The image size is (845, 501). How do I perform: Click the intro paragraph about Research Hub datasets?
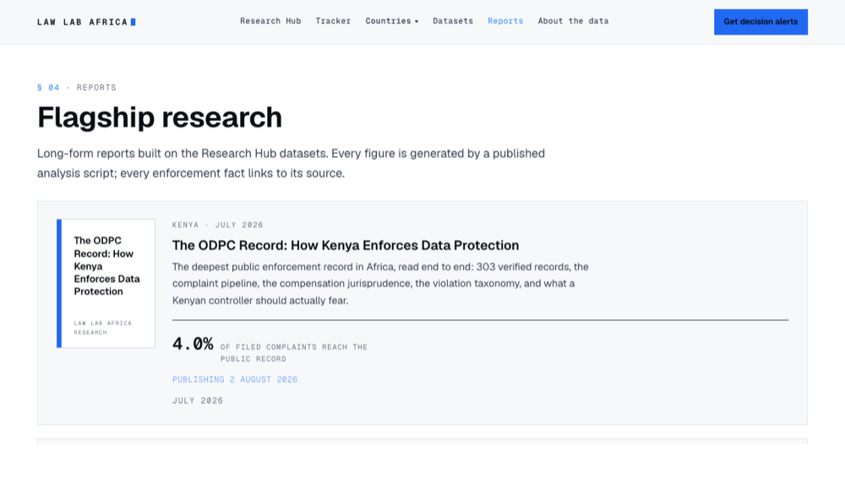pyautogui.click(x=291, y=163)
